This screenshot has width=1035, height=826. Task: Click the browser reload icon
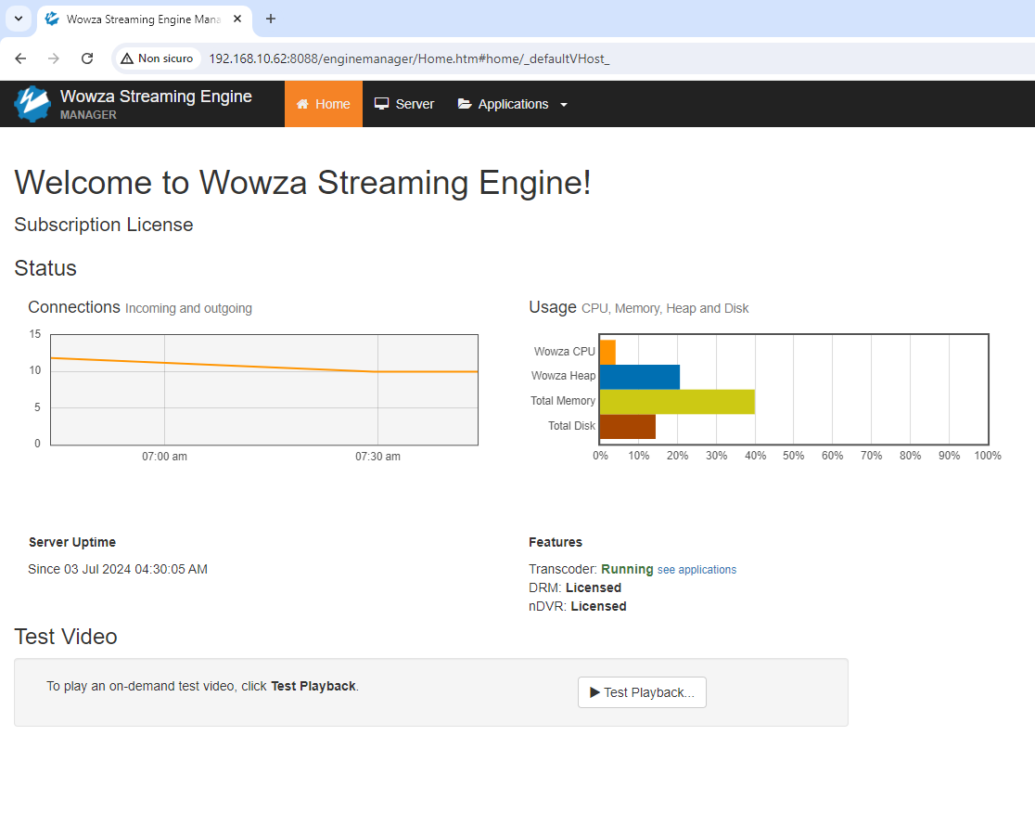click(x=87, y=58)
